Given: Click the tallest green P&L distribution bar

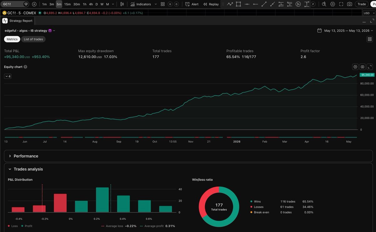Looking at the screenshot, I should (x=102, y=200).
